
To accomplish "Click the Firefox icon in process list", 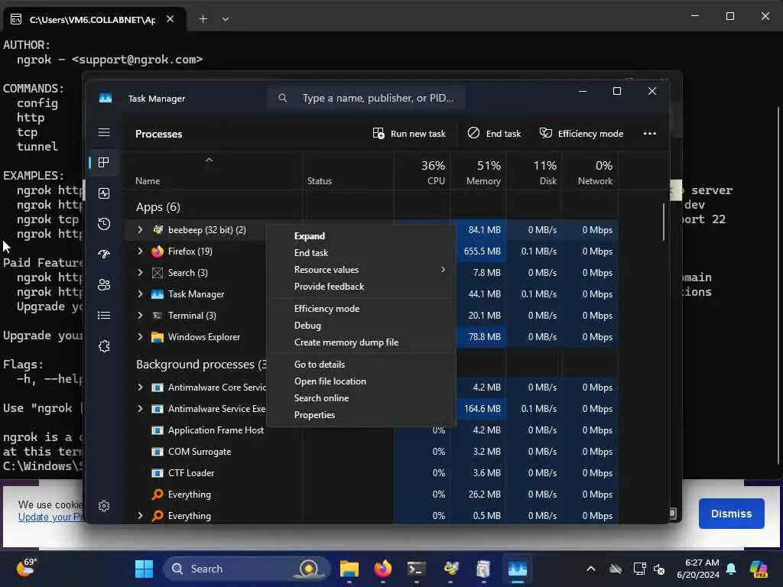I will [x=158, y=251].
